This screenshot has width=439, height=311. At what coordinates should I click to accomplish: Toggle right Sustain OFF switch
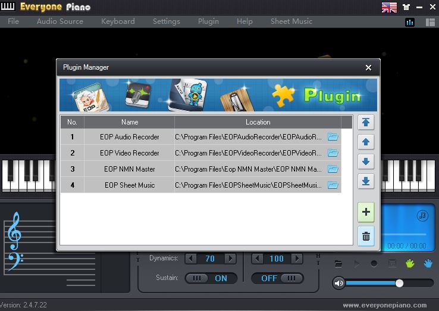click(x=277, y=278)
